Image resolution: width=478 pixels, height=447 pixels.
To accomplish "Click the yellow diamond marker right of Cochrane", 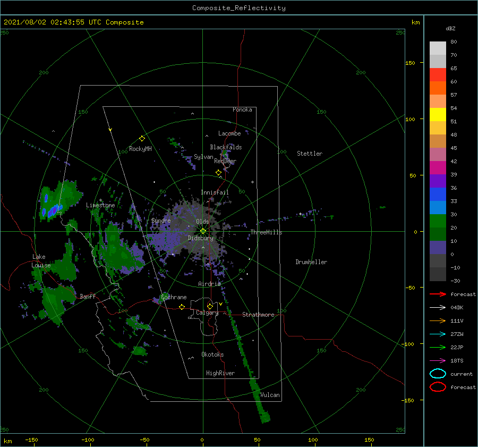I will (182, 307).
